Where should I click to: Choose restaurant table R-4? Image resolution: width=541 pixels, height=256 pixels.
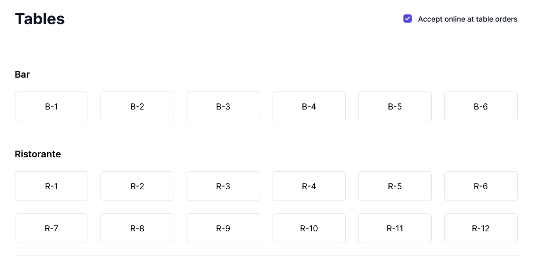pos(309,186)
